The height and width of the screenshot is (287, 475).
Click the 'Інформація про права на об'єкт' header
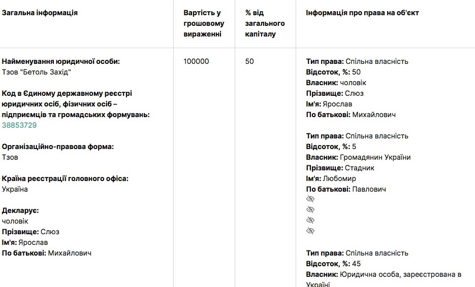coord(362,13)
